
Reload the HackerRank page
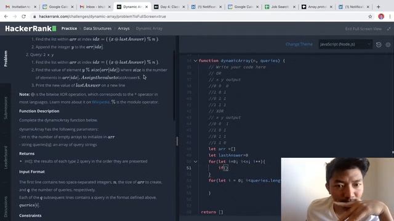(23, 17)
